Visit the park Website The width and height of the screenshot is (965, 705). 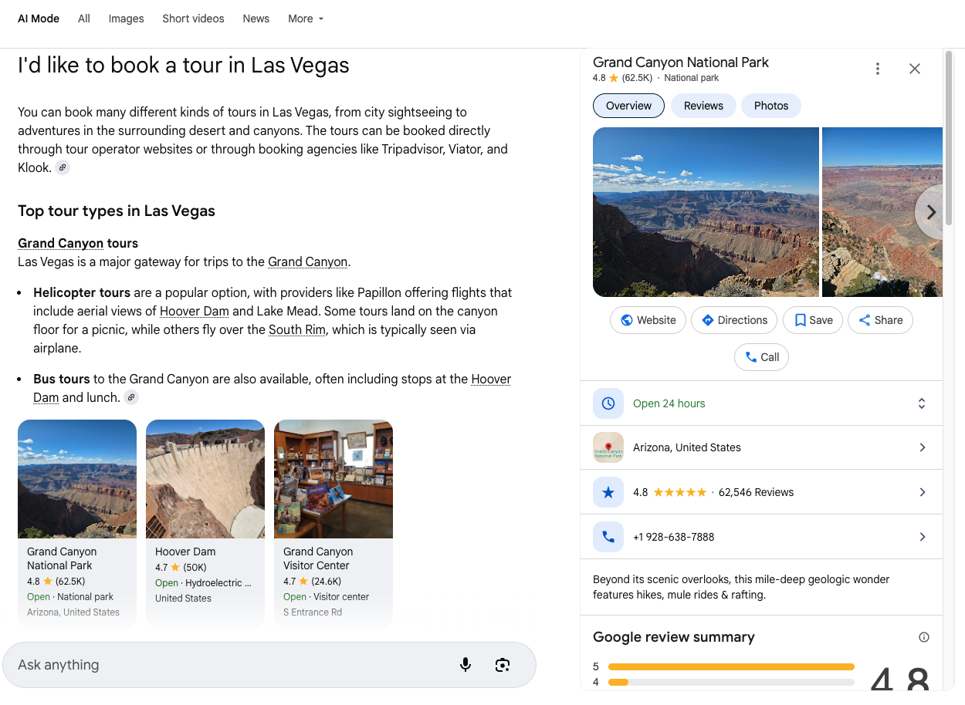coord(648,319)
